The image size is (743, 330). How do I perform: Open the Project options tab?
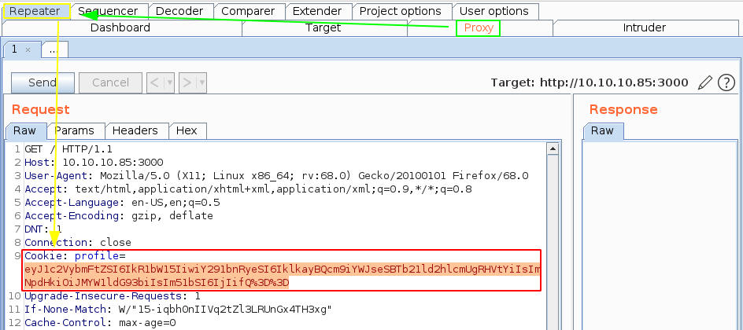(x=400, y=11)
